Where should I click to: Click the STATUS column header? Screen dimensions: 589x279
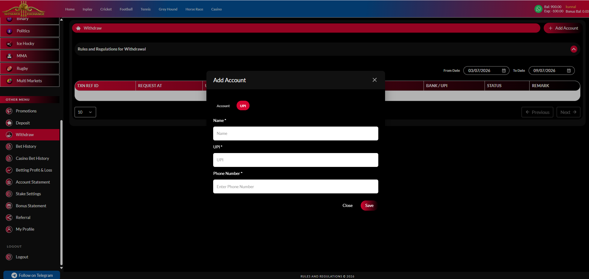[507, 86]
